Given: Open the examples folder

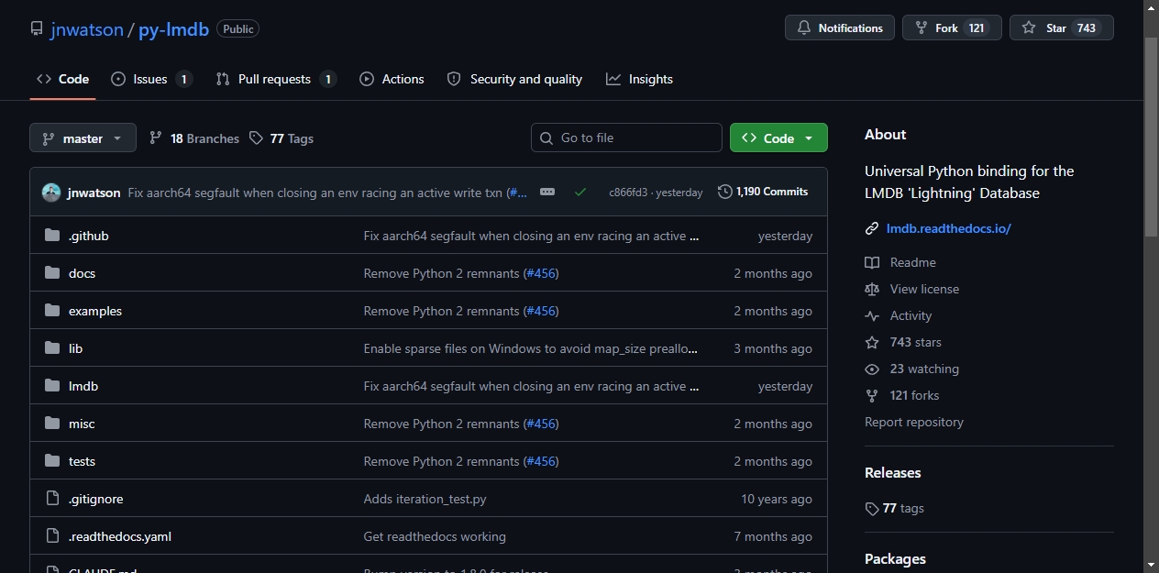Looking at the screenshot, I should coord(95,311).
